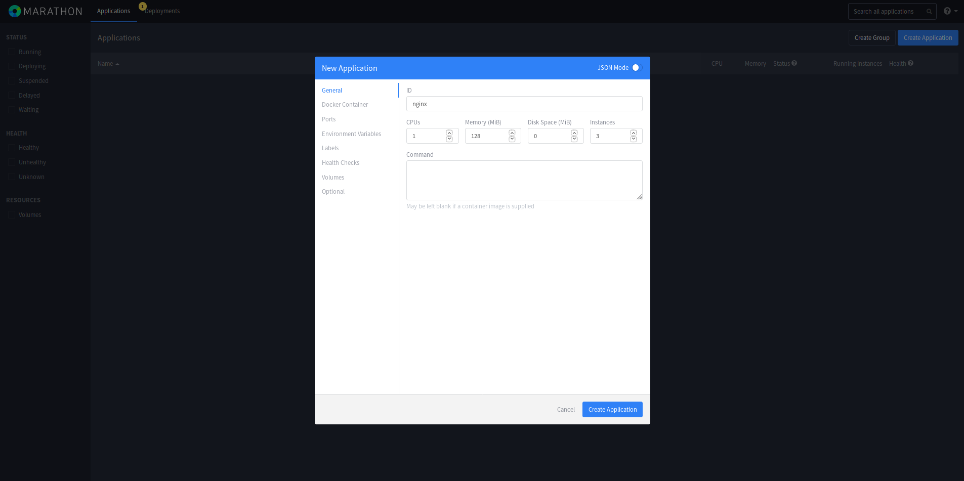Click Create Application in the dialog footer
964x481 pixels.
[x=612, y=410]
